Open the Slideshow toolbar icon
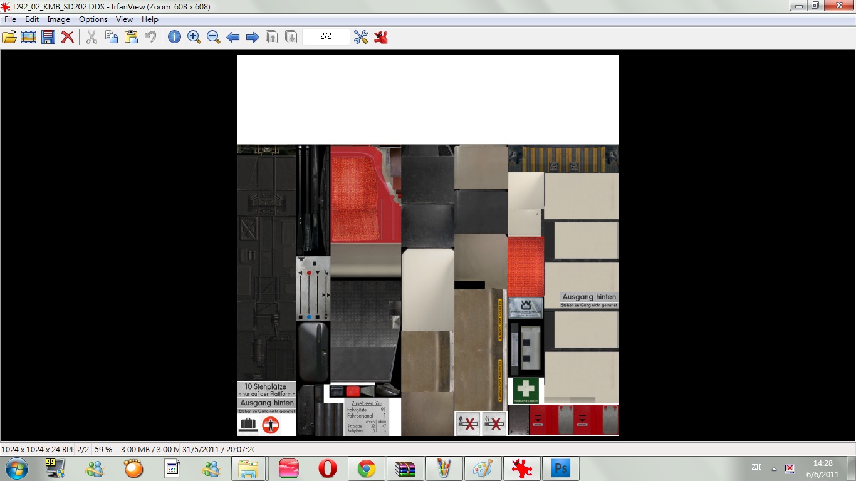 coord(28,37)
